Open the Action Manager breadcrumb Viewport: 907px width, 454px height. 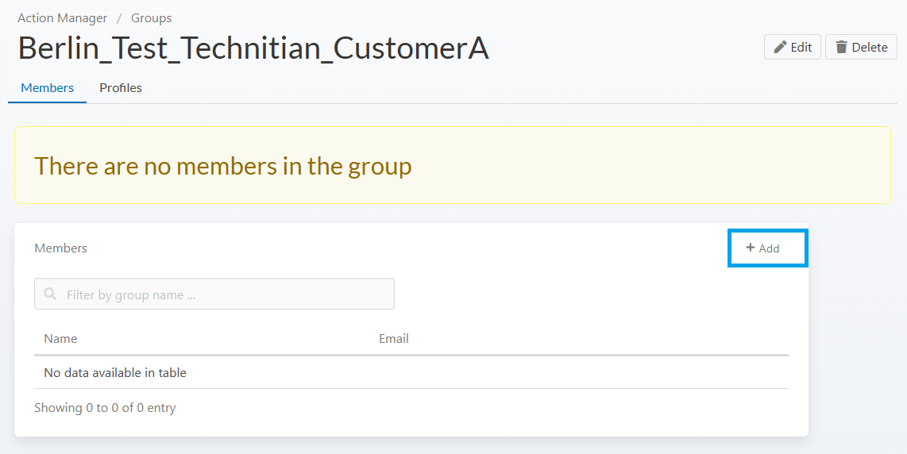pyautogui.click(x=62, y=17)
